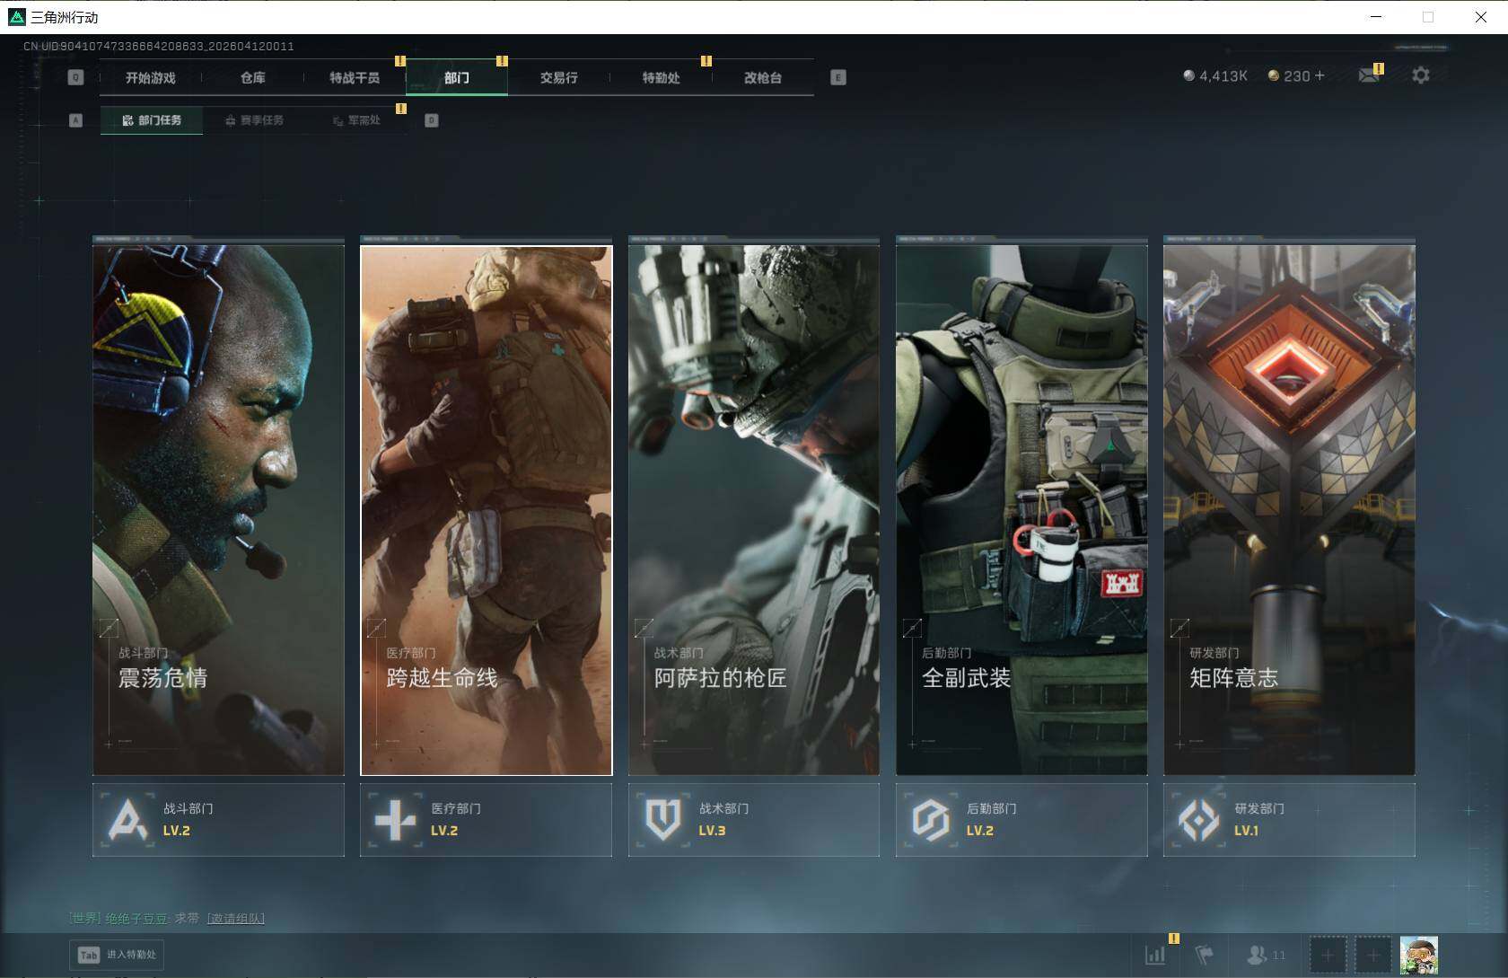Click the world chat message 求带
Image resolution: width=1508 pixels, height=978 pixels.
[x=187, y=918]
